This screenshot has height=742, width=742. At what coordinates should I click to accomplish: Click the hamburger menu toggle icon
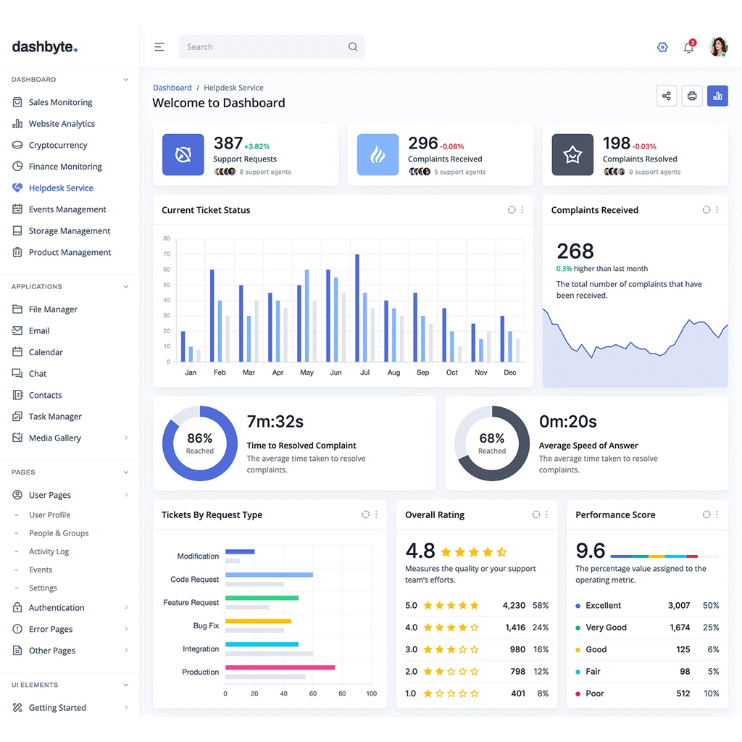159,47
